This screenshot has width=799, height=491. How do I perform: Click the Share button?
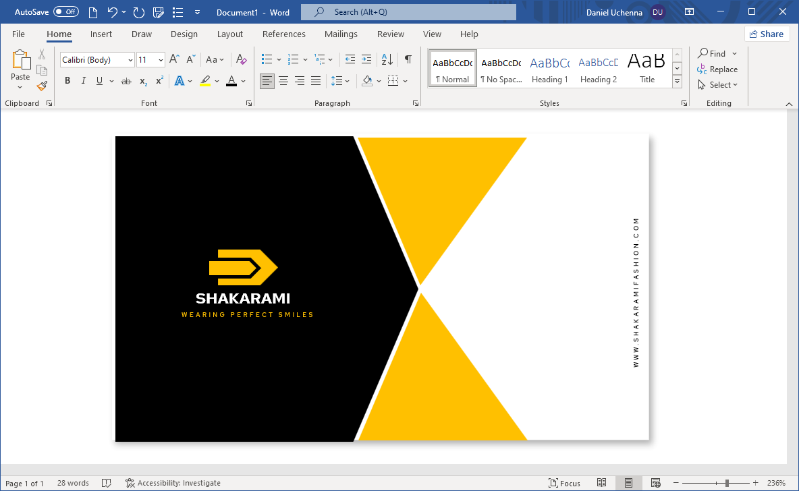(x=767, y=34)
